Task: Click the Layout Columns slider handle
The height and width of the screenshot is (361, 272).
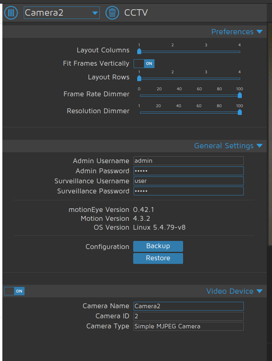Action: click(x=139, y=52)
